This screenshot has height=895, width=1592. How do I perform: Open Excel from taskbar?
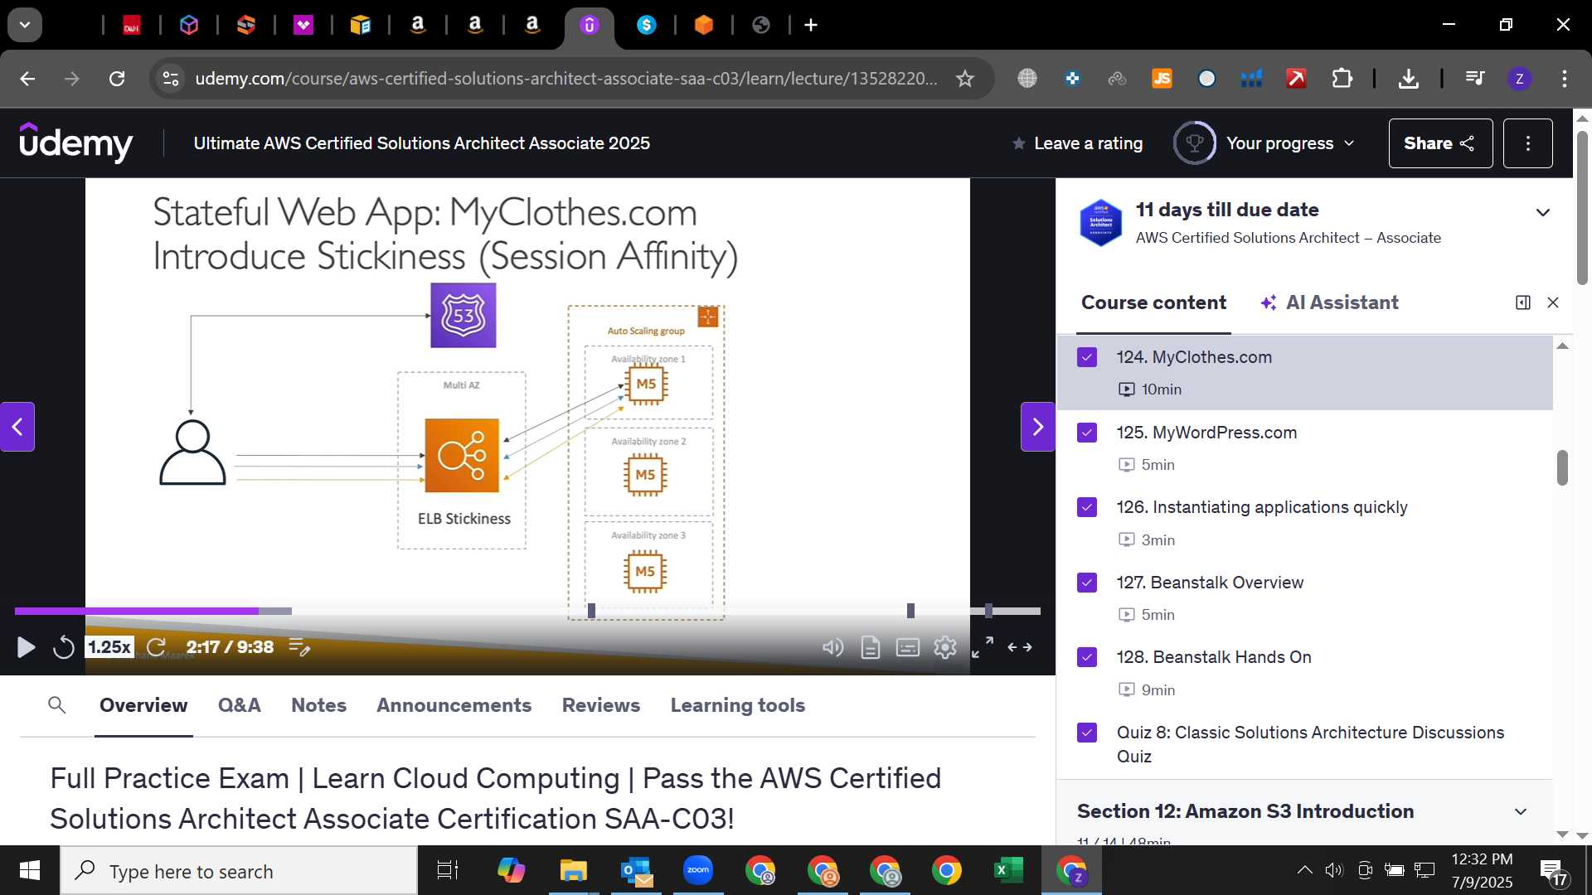pos(1008,870)
